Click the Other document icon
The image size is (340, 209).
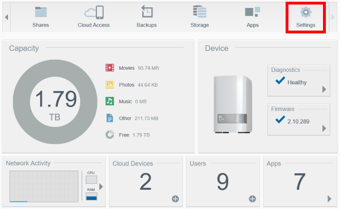click(x=110, y=118)
